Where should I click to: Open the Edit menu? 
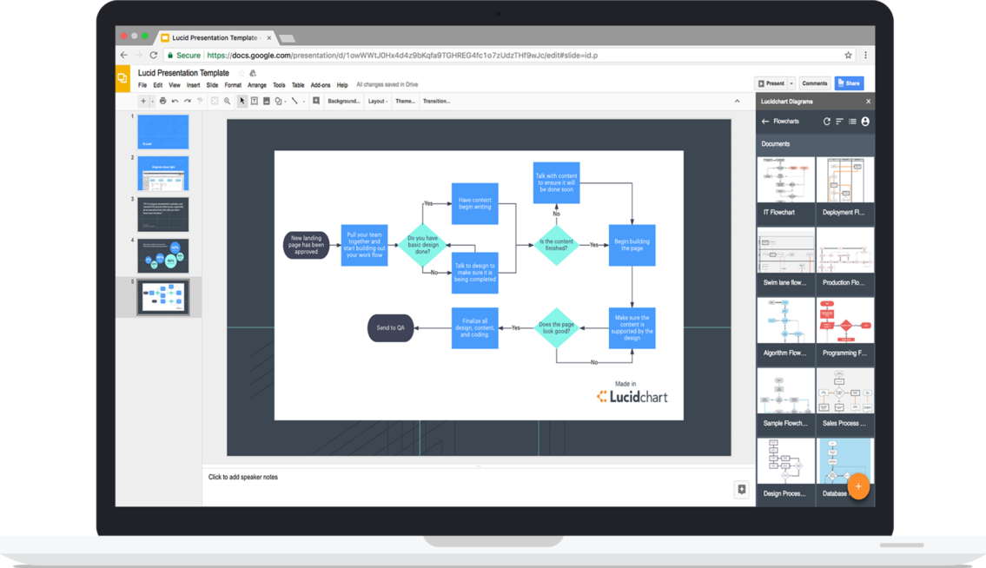click(x=158, y=85)
